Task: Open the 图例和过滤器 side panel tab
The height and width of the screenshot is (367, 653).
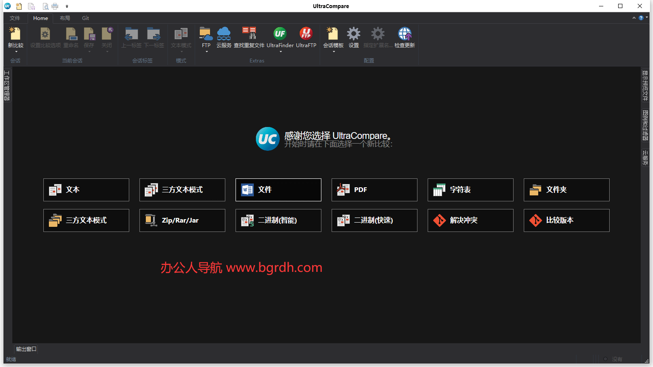Action: [645, 125]
